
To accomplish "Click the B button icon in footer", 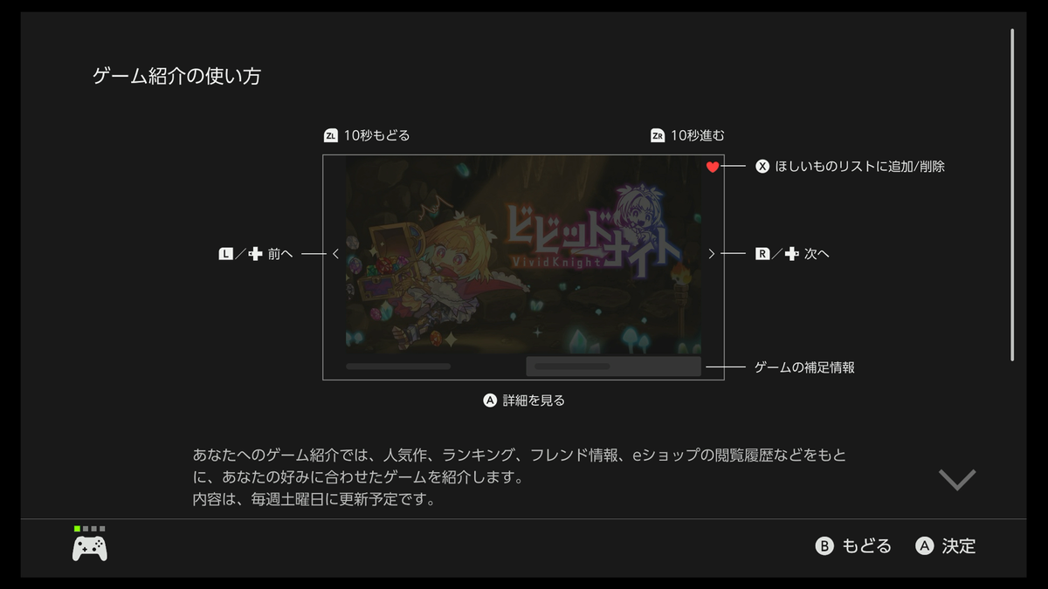I will click(824, 546).
